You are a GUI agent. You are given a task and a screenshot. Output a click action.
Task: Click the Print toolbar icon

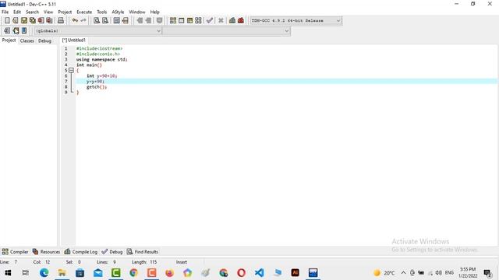pos(61,21)
